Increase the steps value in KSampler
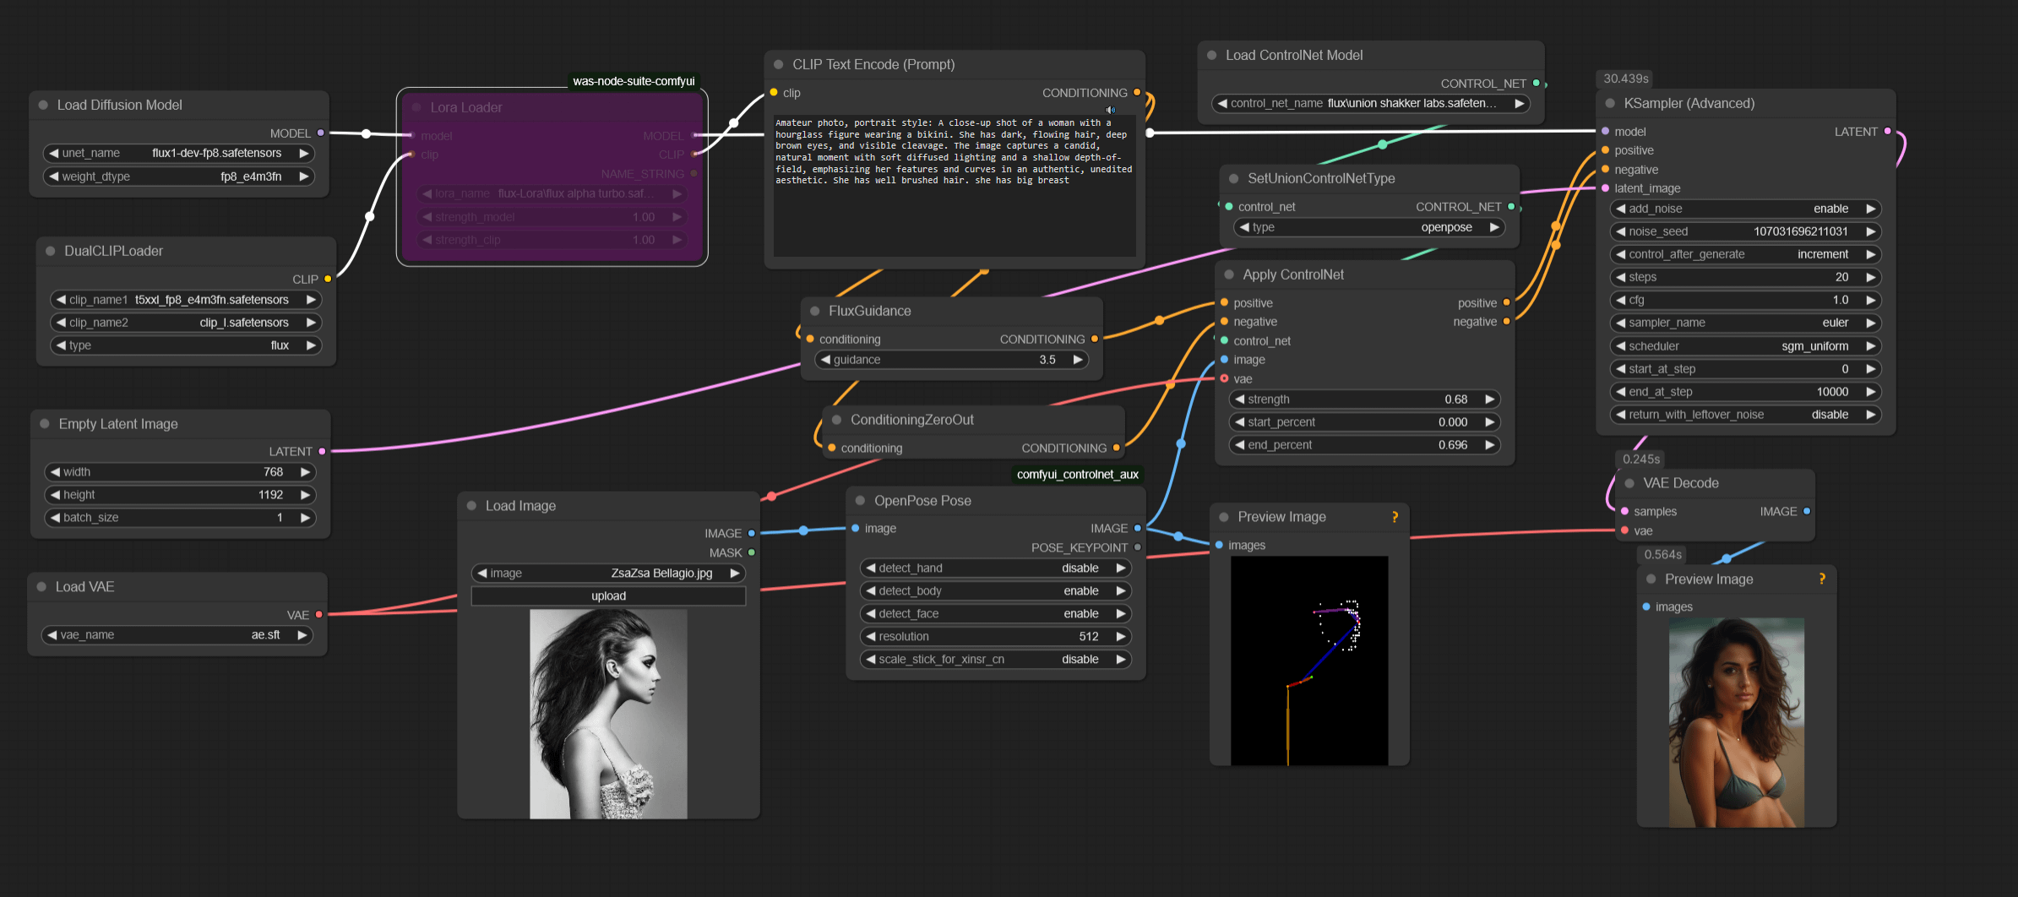This screenshot has height=897, width=2018. click(1870, 277)
